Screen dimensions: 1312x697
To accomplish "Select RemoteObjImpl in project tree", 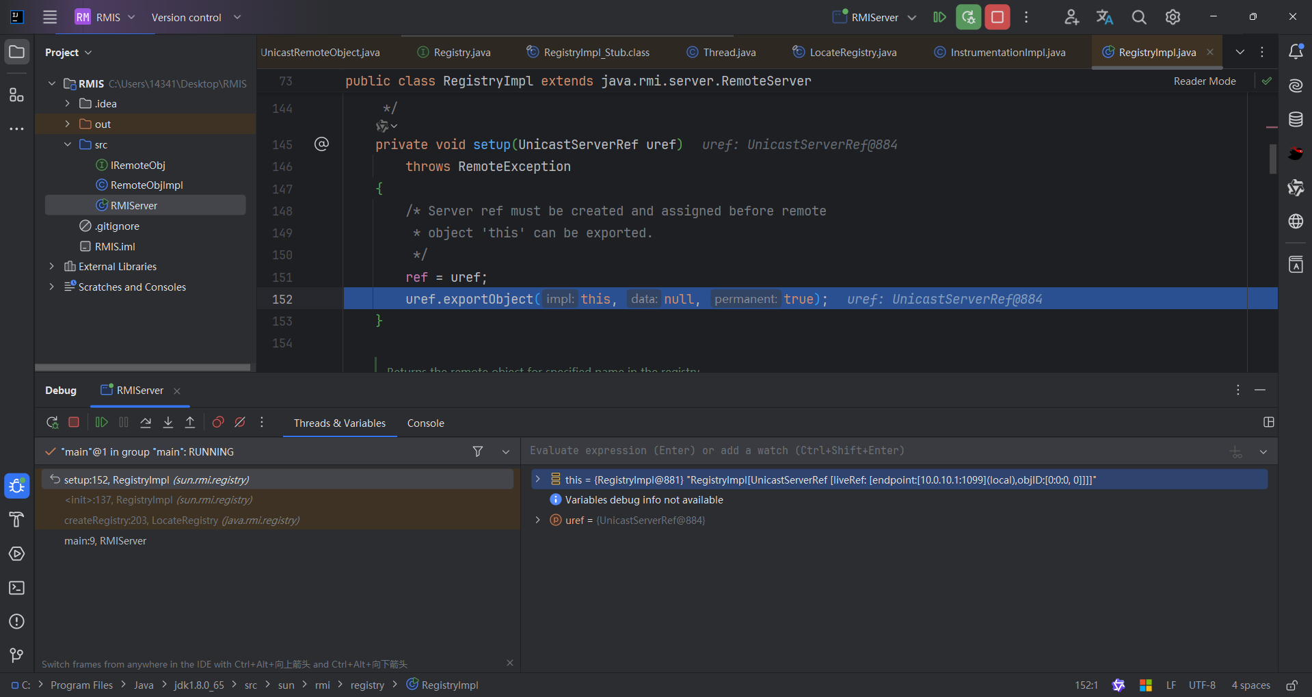I will tap(146, 185).
